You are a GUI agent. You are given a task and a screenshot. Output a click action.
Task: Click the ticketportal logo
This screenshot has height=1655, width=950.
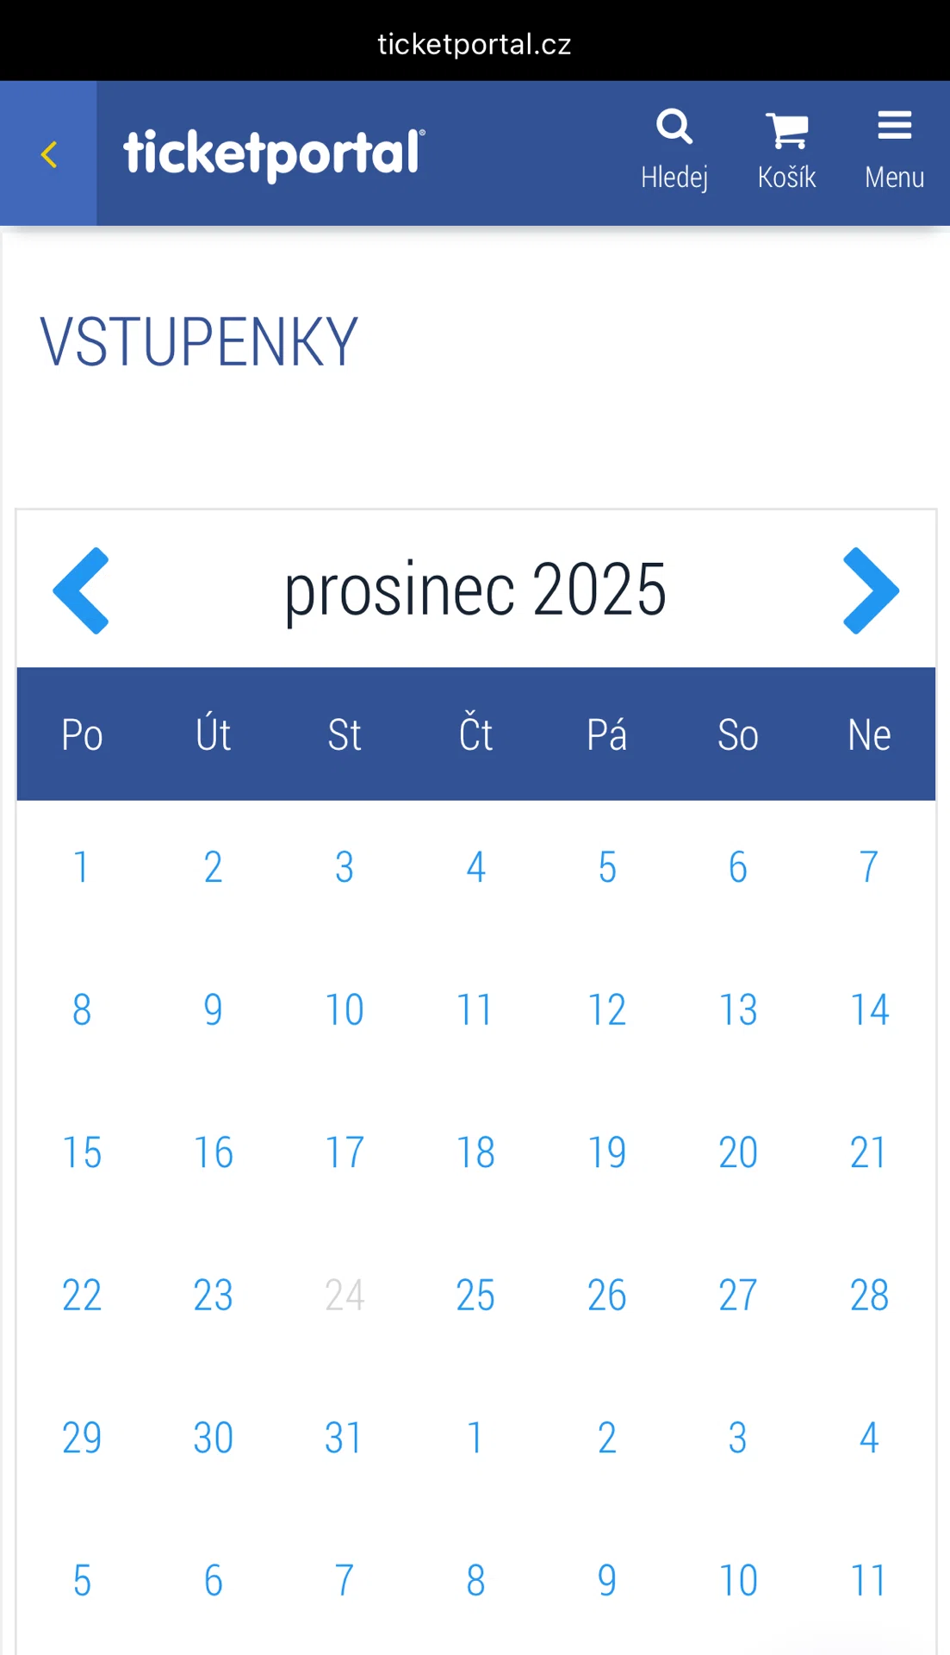[x=274, y=154]
